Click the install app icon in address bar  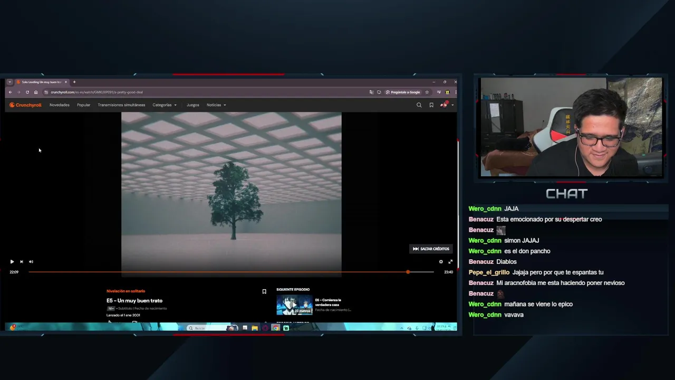379,92
